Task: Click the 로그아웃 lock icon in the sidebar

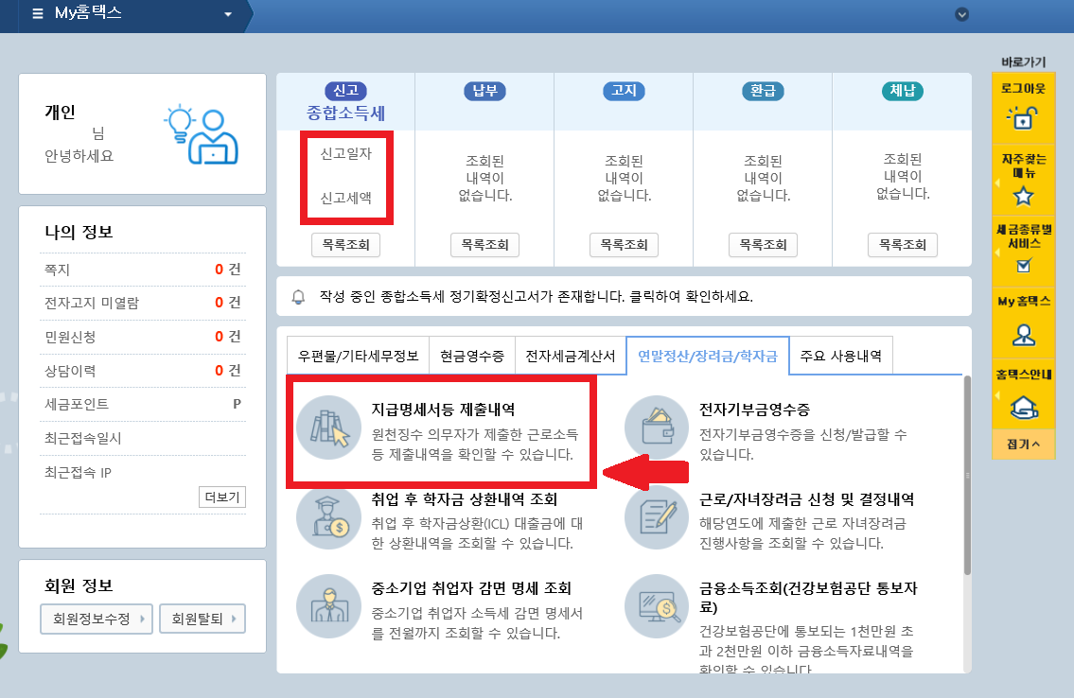Action: click(1023, 117)
